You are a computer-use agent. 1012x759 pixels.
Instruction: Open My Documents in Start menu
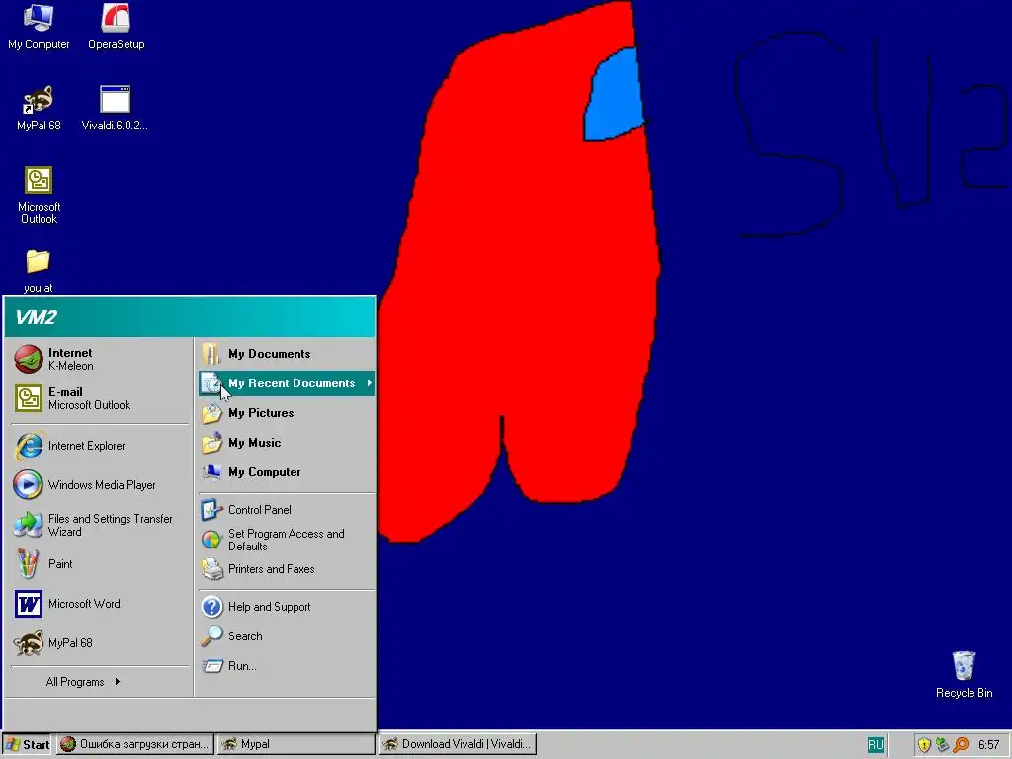coord(286,354)
